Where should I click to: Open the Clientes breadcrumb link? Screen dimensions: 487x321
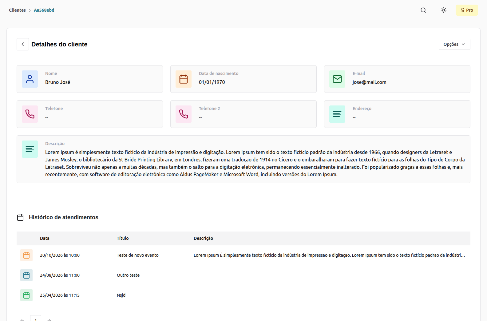click(x=17, y=10)
